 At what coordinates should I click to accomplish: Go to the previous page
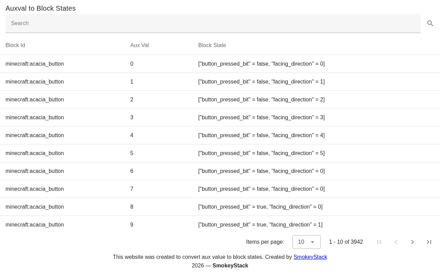coord(396,242)
